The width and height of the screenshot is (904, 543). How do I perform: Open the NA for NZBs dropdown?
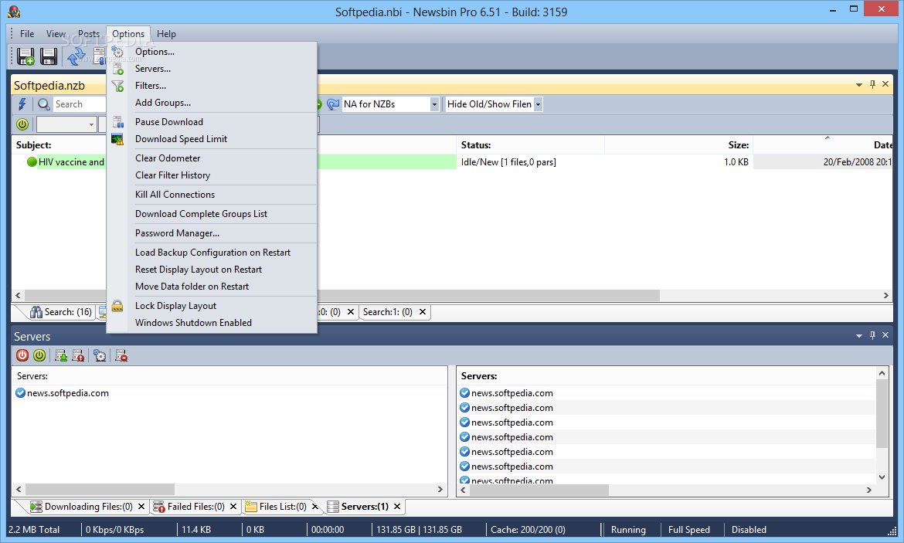click(434, 104)
